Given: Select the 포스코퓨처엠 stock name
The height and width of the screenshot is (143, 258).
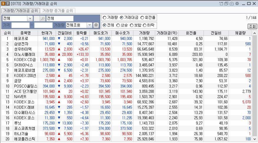Looking at the screenshot, I should (25, 128).
